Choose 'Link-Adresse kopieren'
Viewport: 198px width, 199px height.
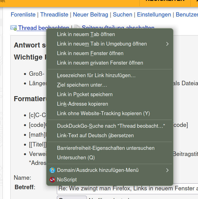tap(82, 104)
